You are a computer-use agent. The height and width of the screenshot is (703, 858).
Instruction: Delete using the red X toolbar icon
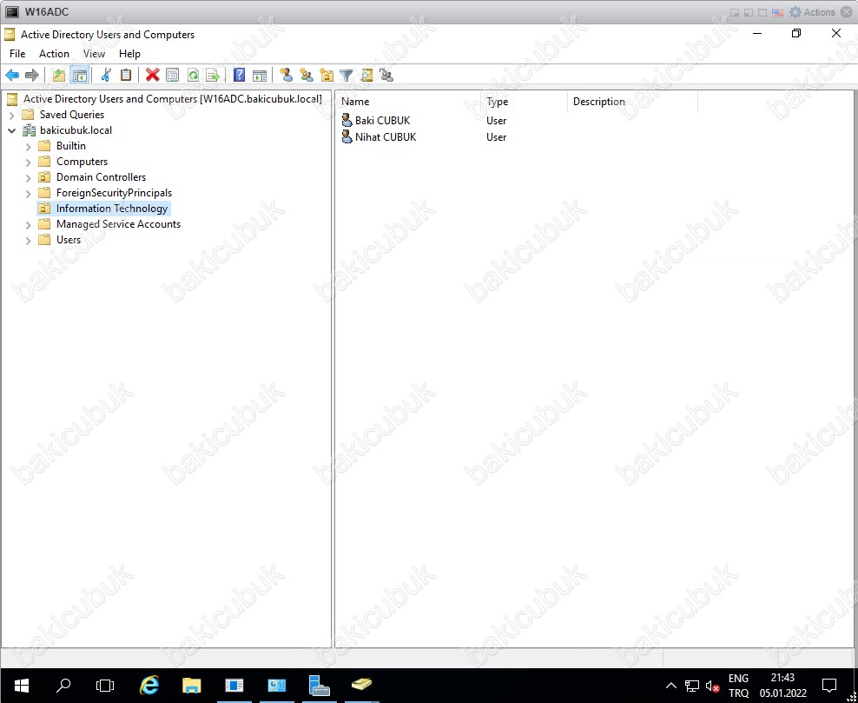pos(153,75)
